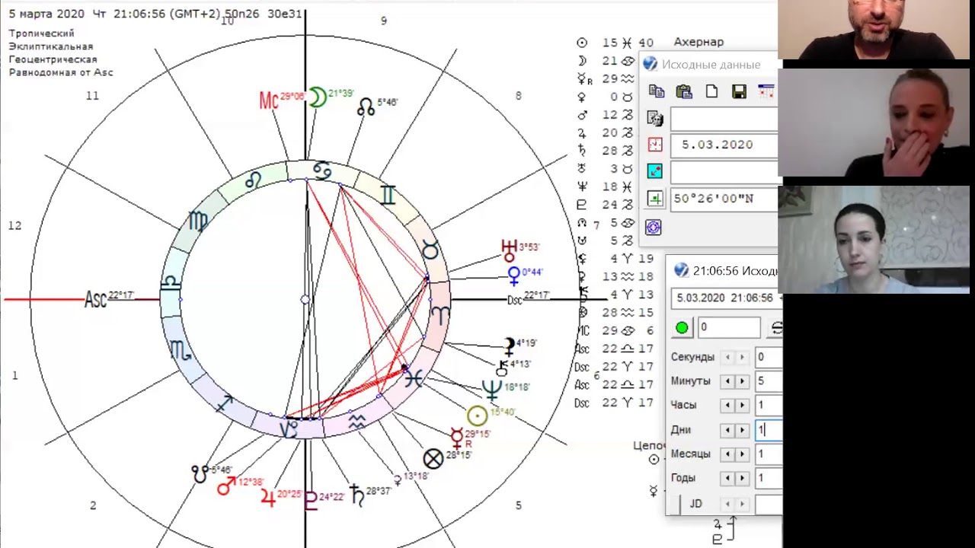975x548 pixels.
Task: Click the Ахернар star name text
Action: (x=698, y=42)
